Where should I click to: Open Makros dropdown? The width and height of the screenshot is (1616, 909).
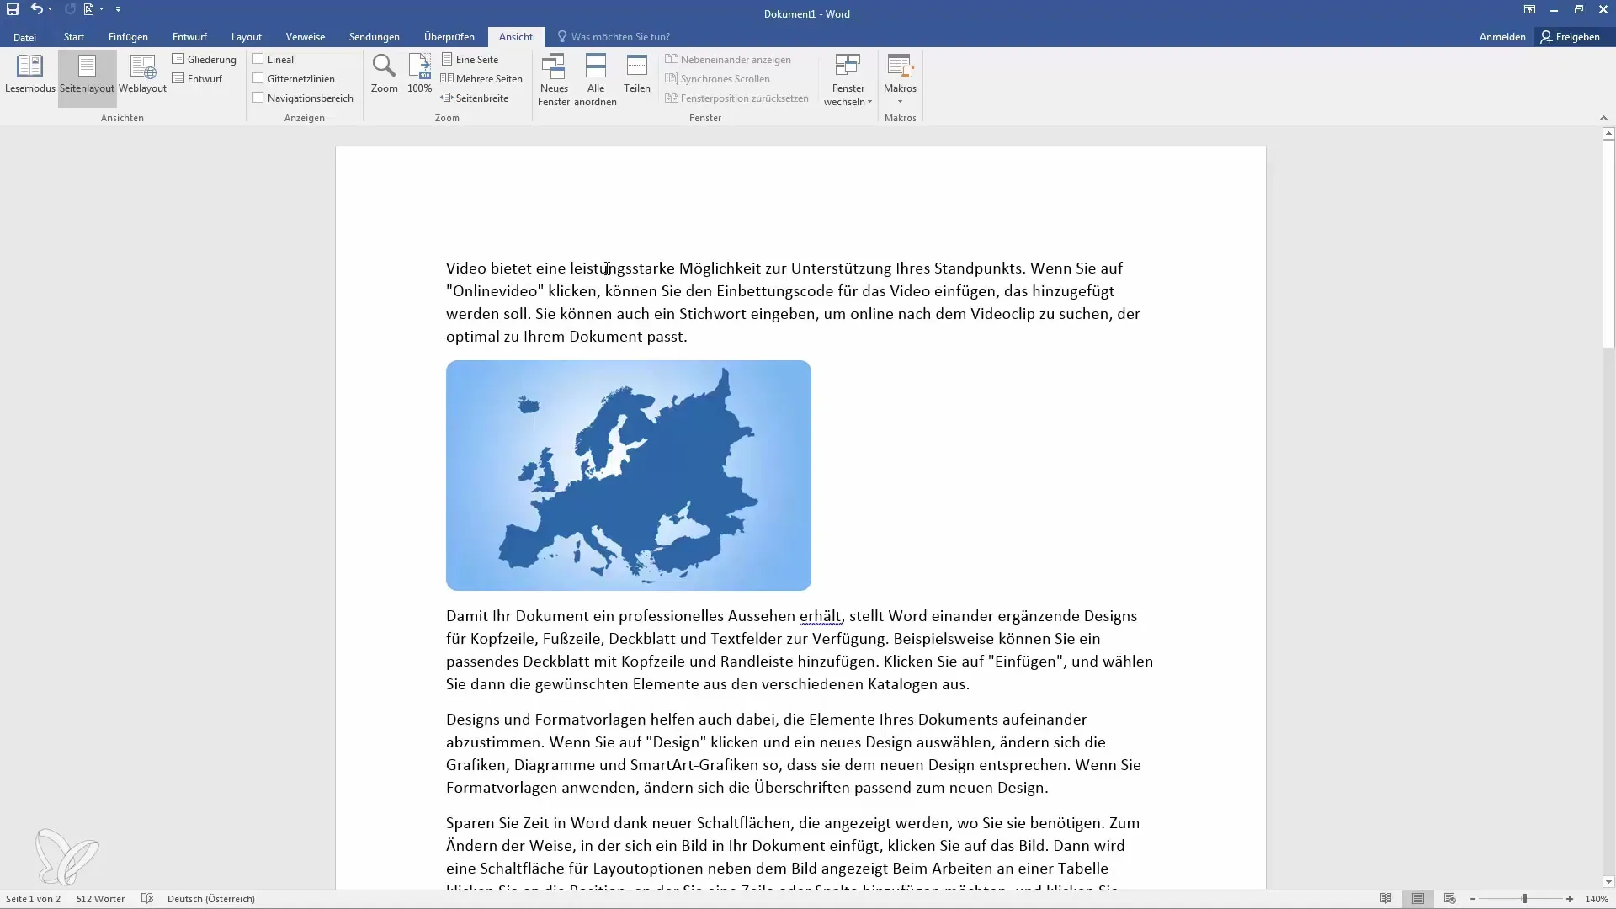point(900,80)
